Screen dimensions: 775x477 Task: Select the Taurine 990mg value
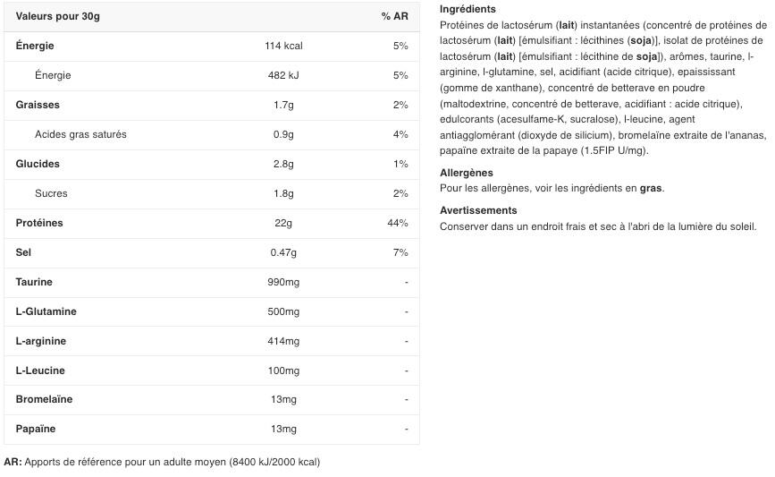(282, 282)
